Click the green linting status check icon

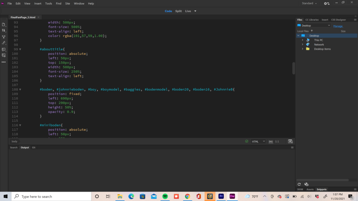pyautogui.click(x=247, y=141)
